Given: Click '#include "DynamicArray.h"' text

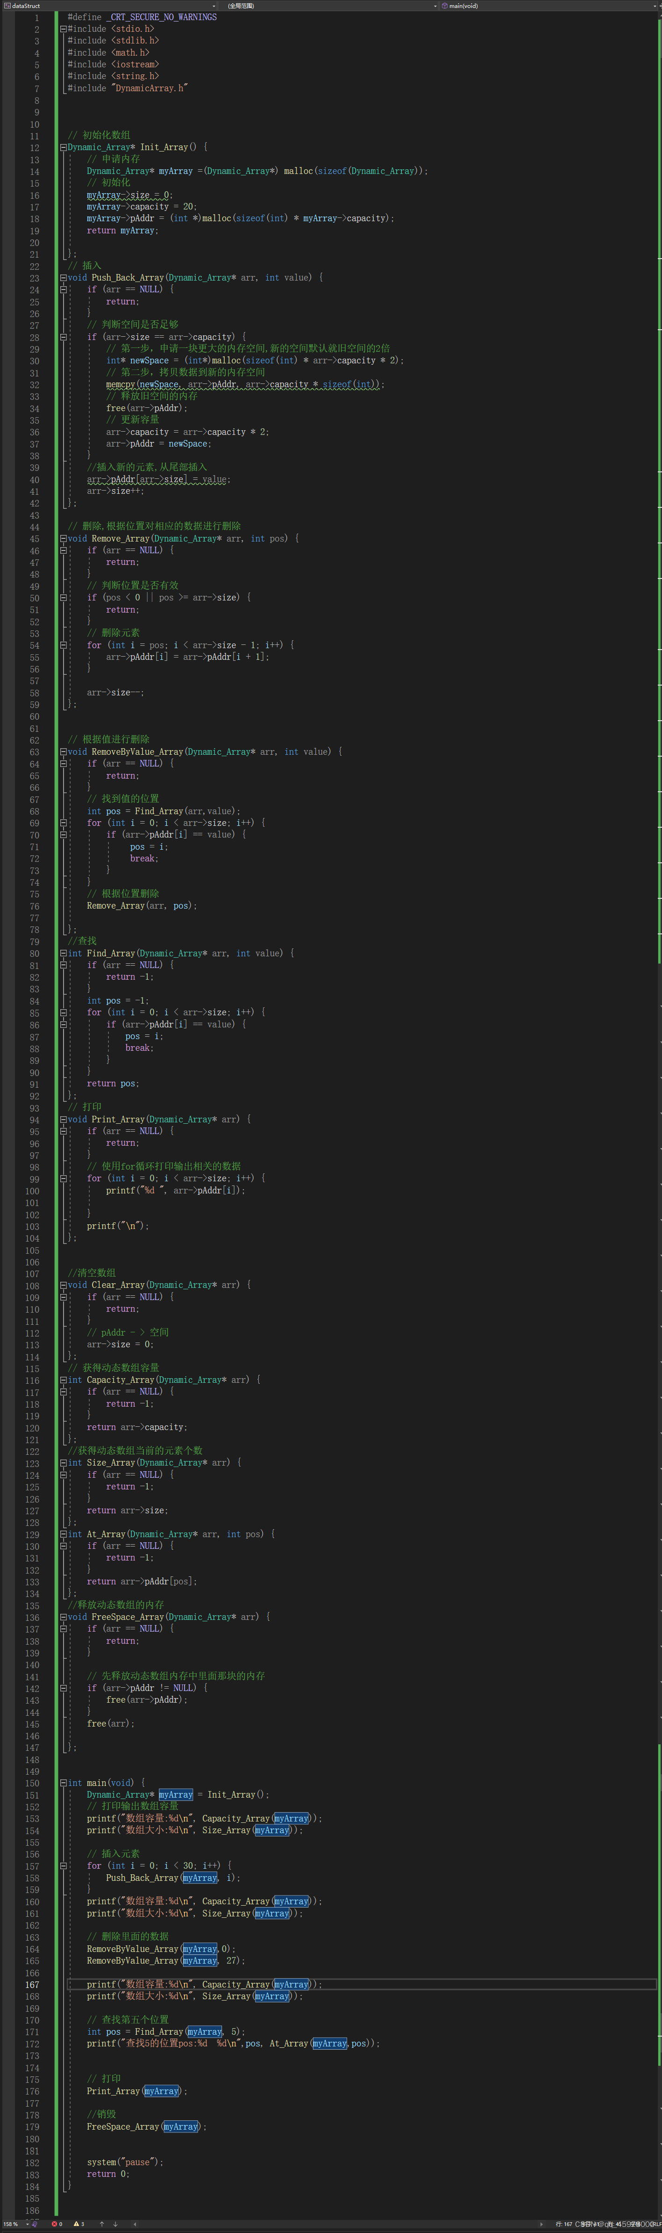Looking at the screenshot, I should click(128, 87).
